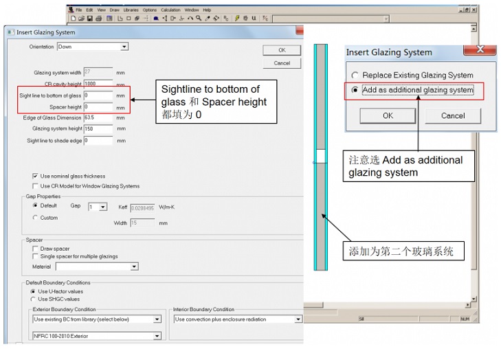
Task: Open the Calculation menu
Action: coord(170,10)
